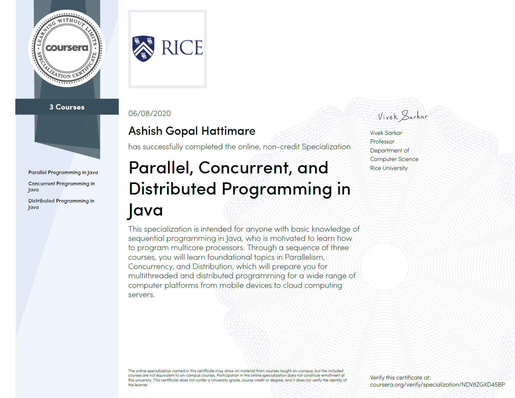
Task: Click the completion date 06/08/2020
Action: point(149,113)
